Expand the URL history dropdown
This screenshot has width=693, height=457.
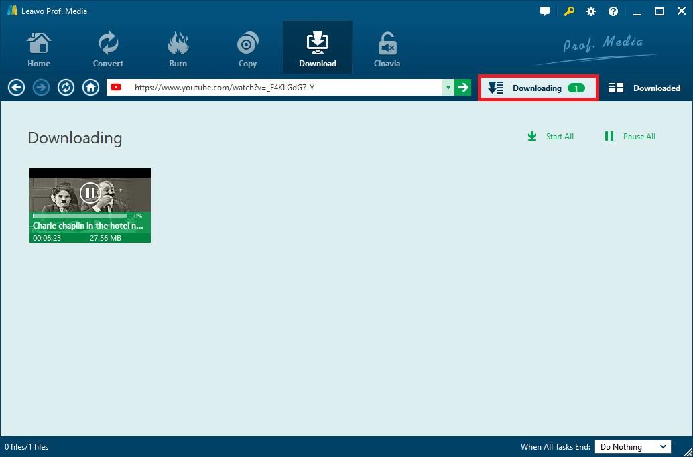tap(448, 88)
